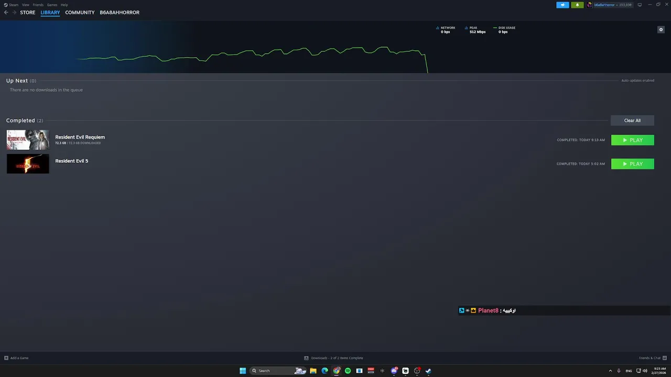Open the blue announcements megaphone button
The image size is (671, 377).
click(x=562, y=5)
